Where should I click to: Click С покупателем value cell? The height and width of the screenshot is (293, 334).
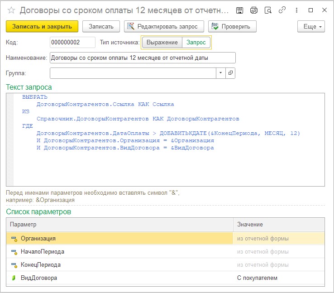point(279,278)
